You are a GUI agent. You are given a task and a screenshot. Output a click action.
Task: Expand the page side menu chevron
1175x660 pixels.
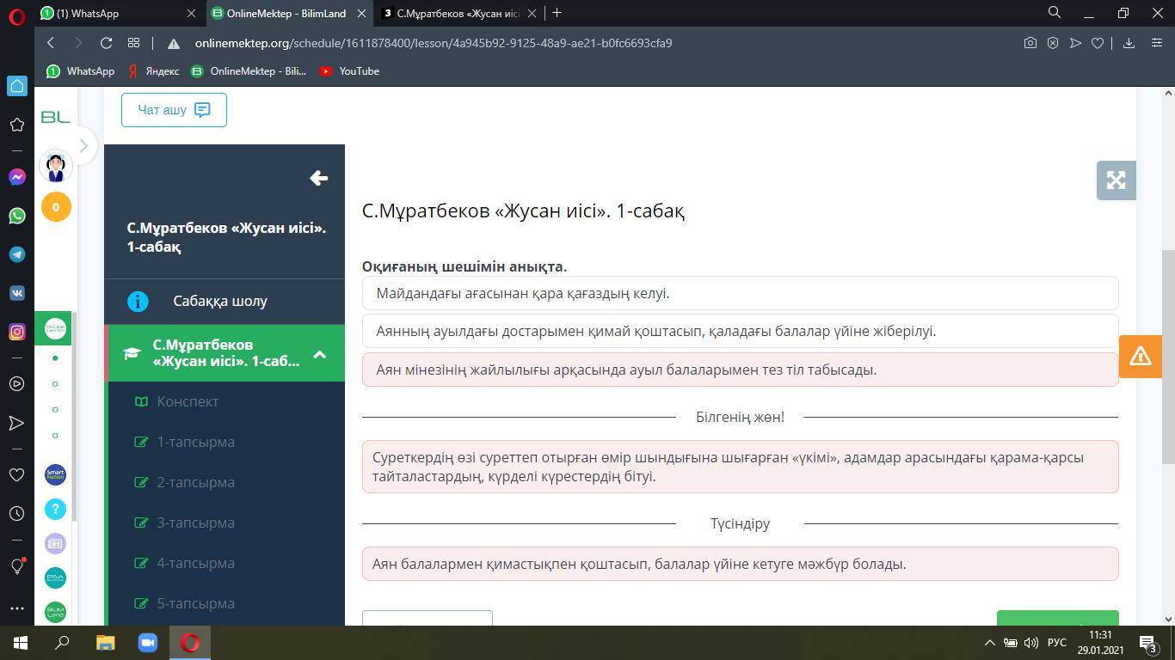pos(83,145)
